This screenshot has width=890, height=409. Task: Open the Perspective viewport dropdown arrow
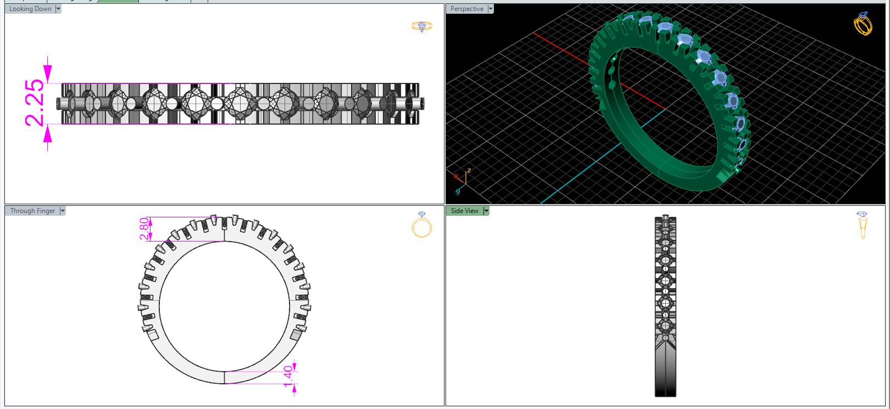(x=491, y=9)
